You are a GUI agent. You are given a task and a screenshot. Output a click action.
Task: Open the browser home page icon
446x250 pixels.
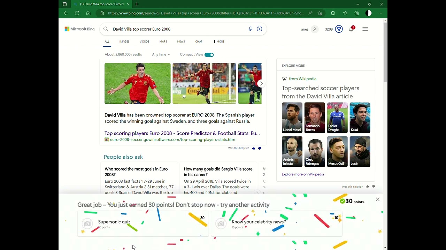coord(89,13)
